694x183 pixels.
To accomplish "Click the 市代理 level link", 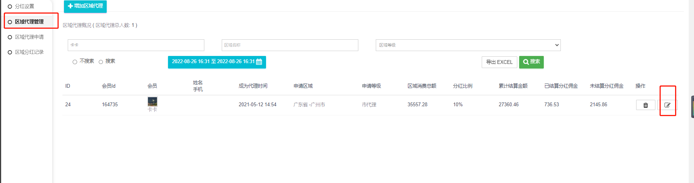I will [x=369, y=105].
